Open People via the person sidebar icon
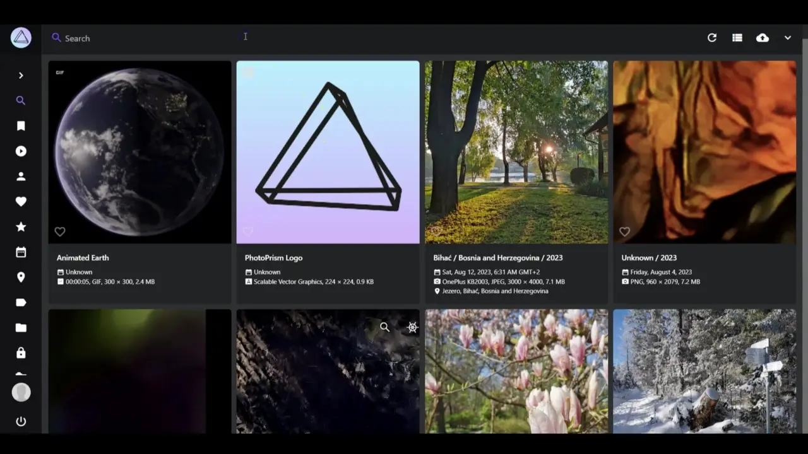808x454 pixels. coord(21,177)
